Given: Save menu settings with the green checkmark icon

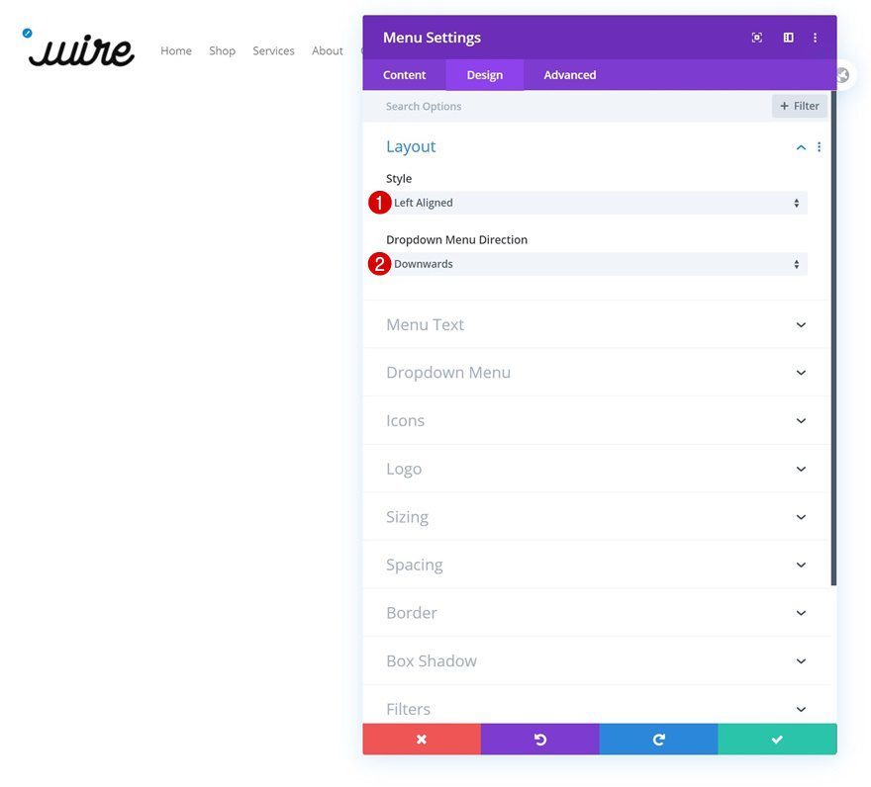Looking at the screenshot, I should click(777, 738).
